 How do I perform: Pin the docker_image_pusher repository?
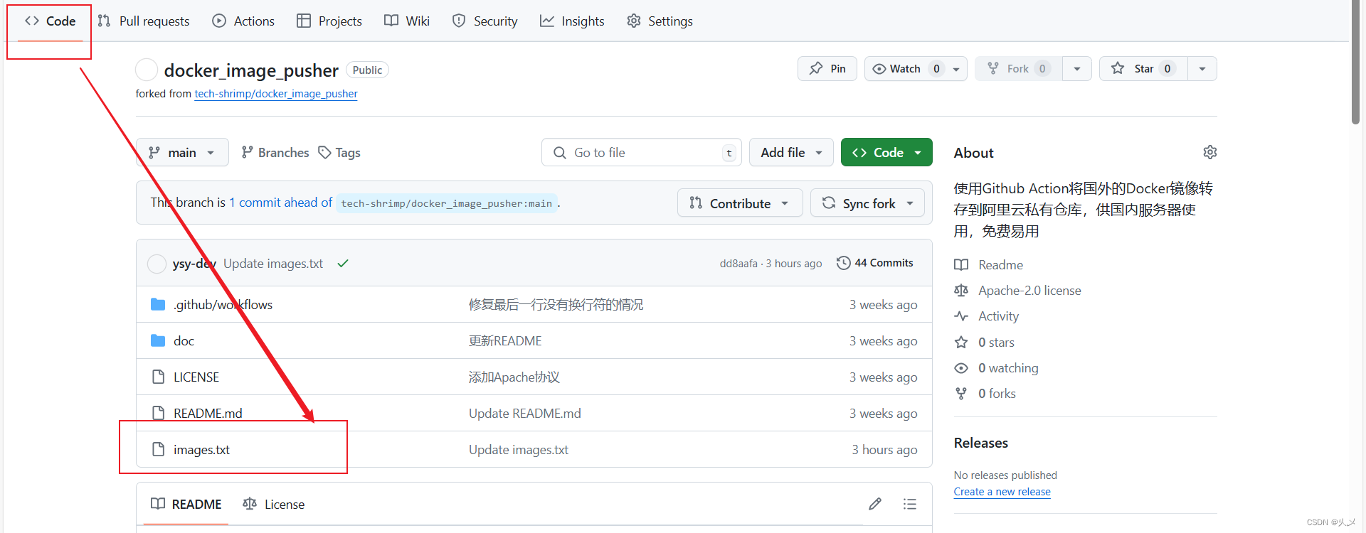pyautogui.click(x=827, y=69)
